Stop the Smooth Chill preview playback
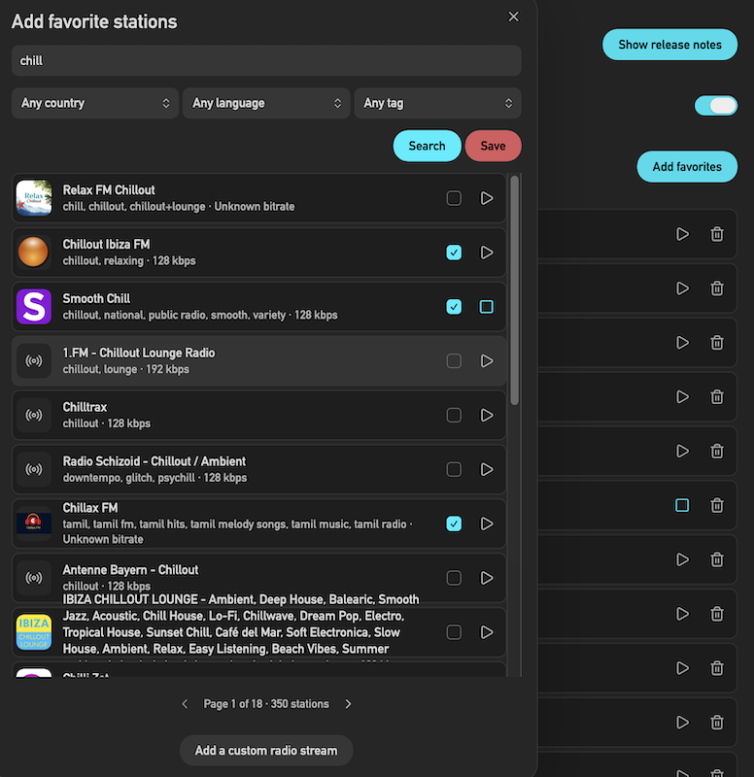This screenshot has height=777, width=754. tap(486, 307)
